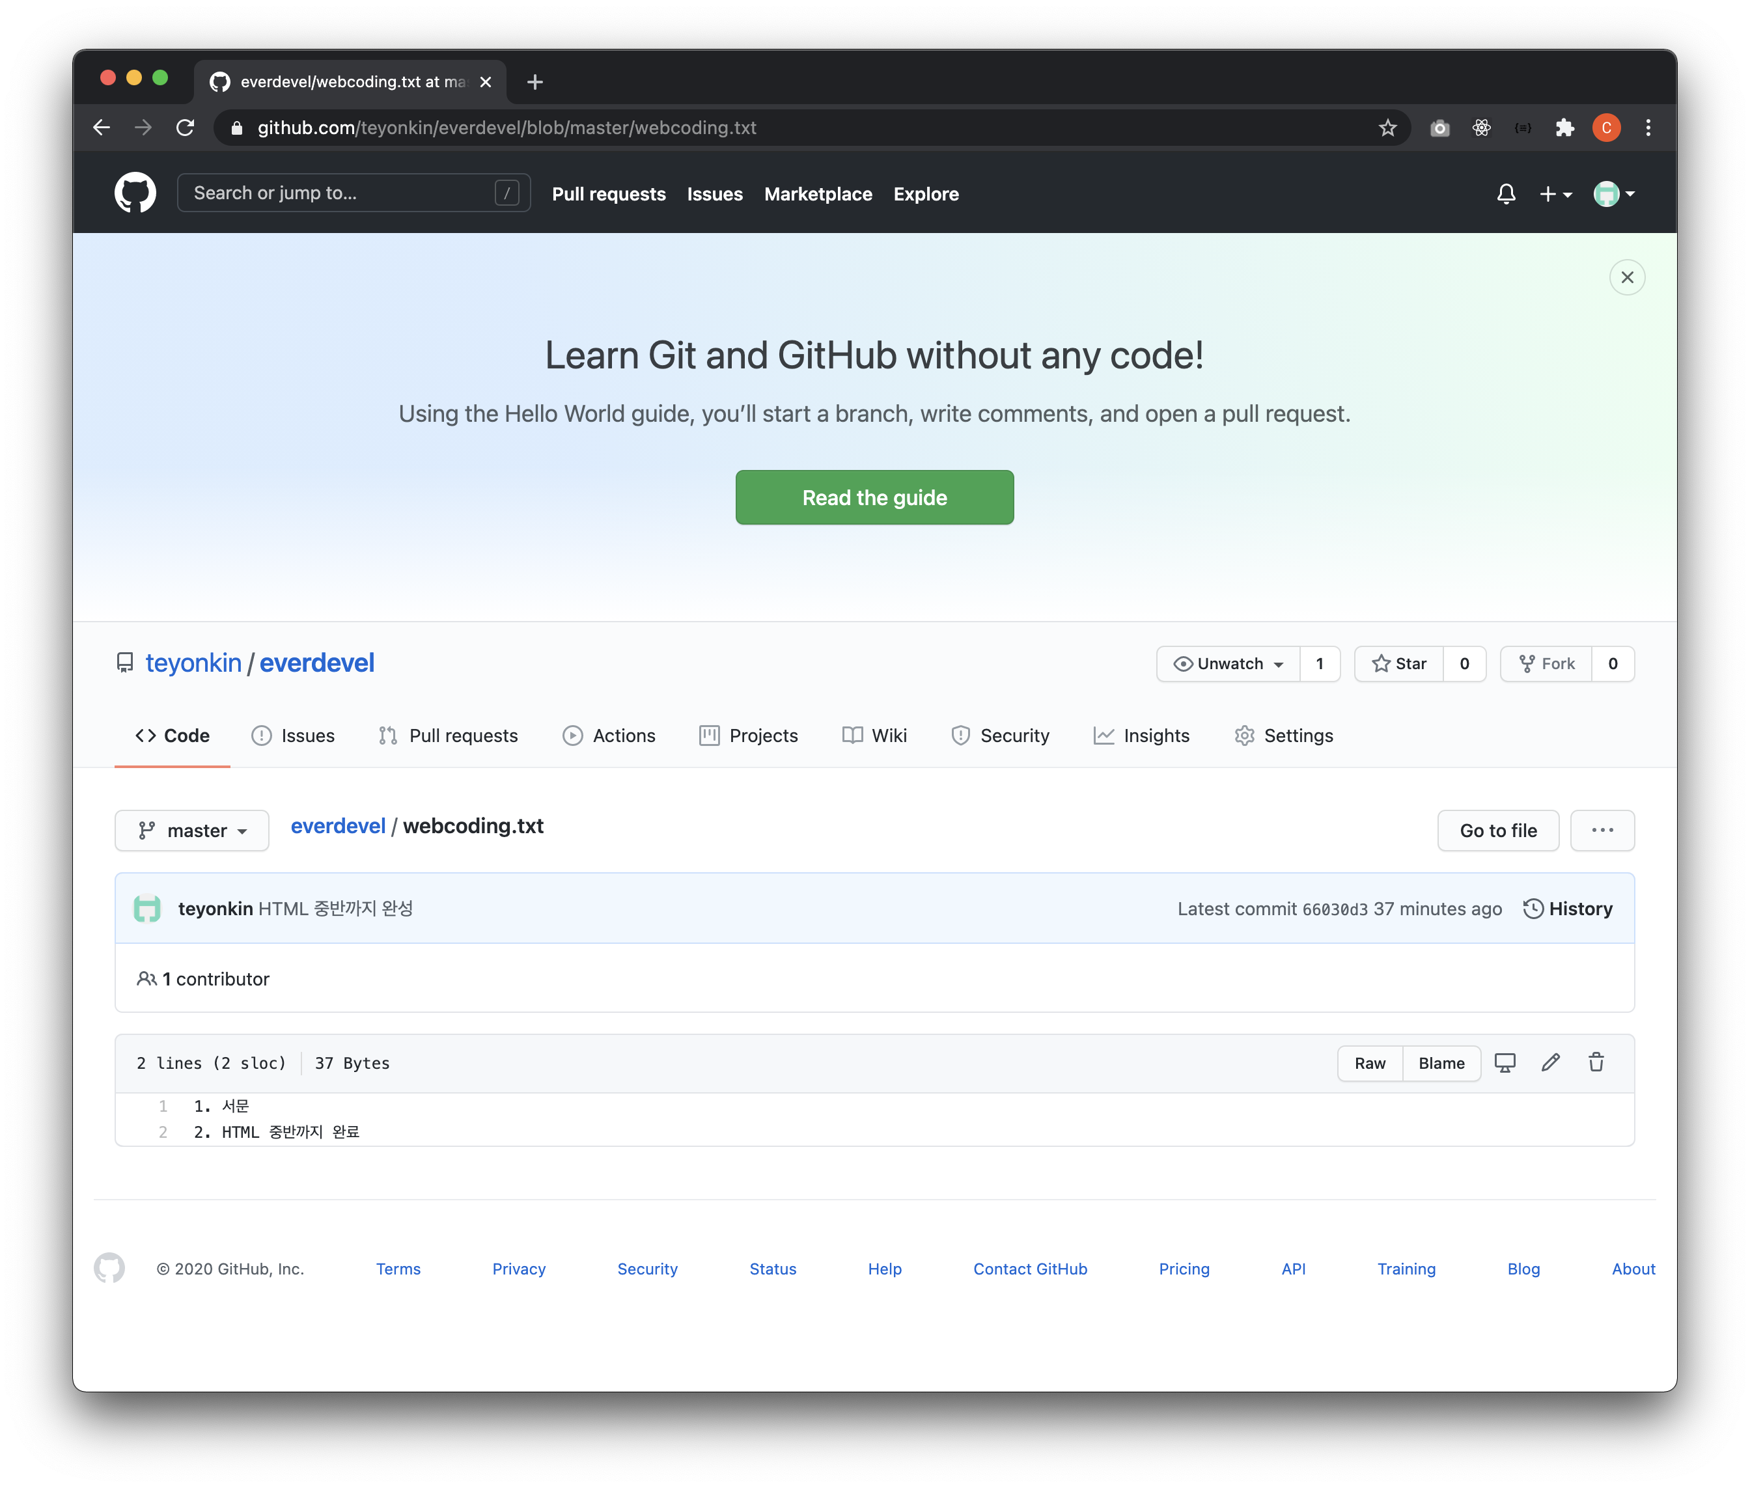This screenshot has height=1488, width=1750.
Task: Delete this file with trash icon
Action: 1596,1063
